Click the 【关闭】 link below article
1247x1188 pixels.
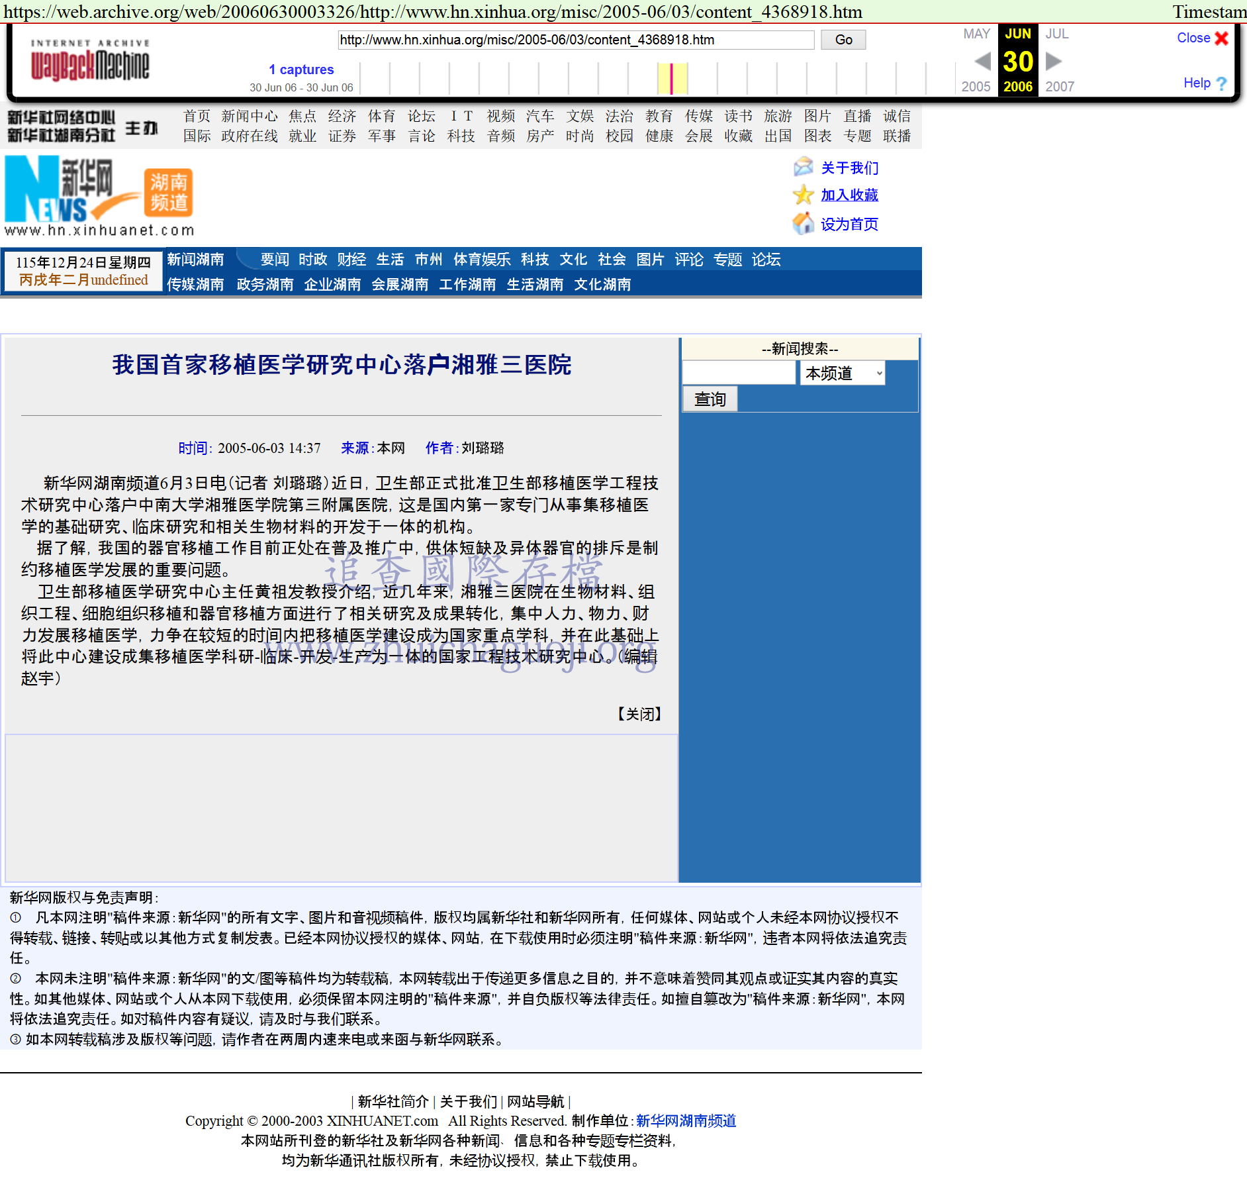pos(639,714)
